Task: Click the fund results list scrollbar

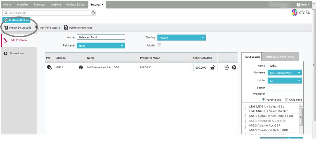Action: click(301, 117)
